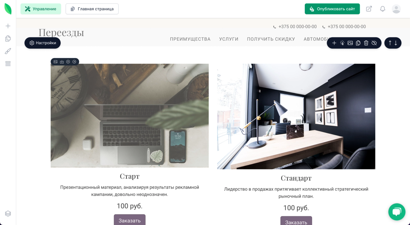Open the brush design tool in the left sidebar
Image resolution: width=410 pixels, height=225 pixels.
pyautogui.click(x=8, y=51)
